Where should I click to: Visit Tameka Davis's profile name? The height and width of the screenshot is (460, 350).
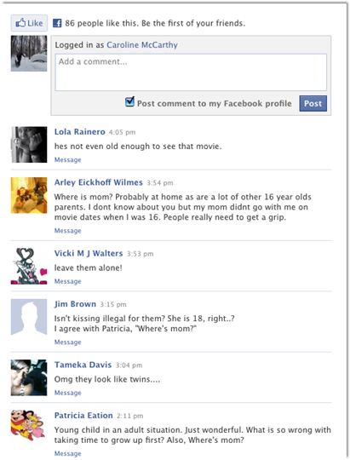click(83, 365)
